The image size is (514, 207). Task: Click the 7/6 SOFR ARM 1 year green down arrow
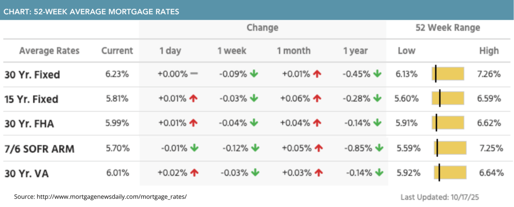[x=379, y=148]
